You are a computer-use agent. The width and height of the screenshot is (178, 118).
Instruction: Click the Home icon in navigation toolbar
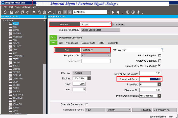click(x=138, y=12)
